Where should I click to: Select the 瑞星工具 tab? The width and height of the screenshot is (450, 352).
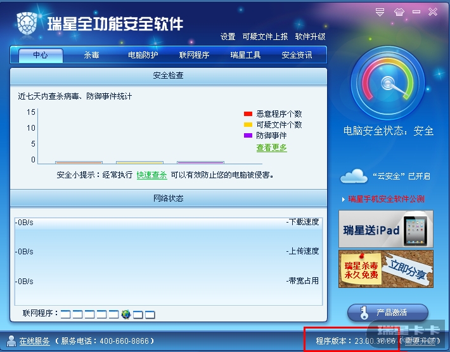(245, 55)
